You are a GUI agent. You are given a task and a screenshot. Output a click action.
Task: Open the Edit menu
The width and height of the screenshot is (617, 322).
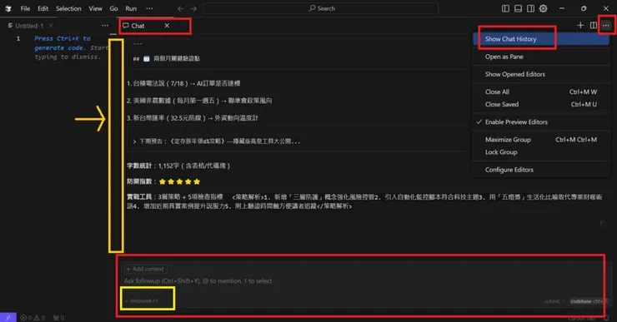pos(43,8)
